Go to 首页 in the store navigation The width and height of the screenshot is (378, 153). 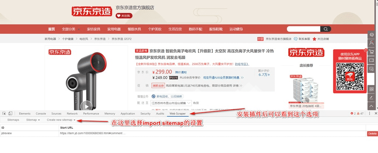tap(51, 29)
